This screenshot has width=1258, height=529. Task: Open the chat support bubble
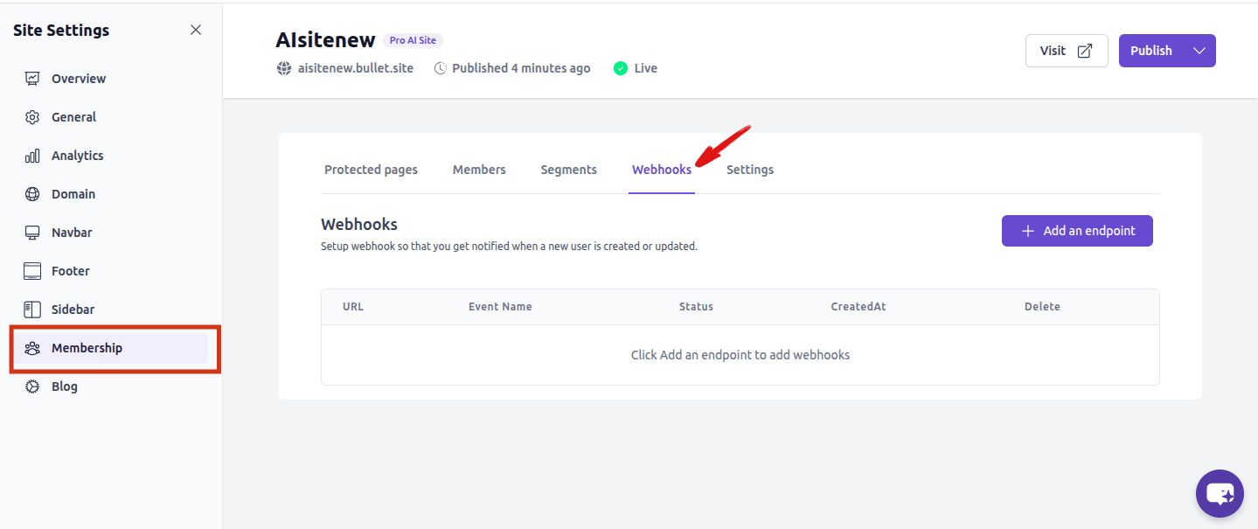[1219, 493]
